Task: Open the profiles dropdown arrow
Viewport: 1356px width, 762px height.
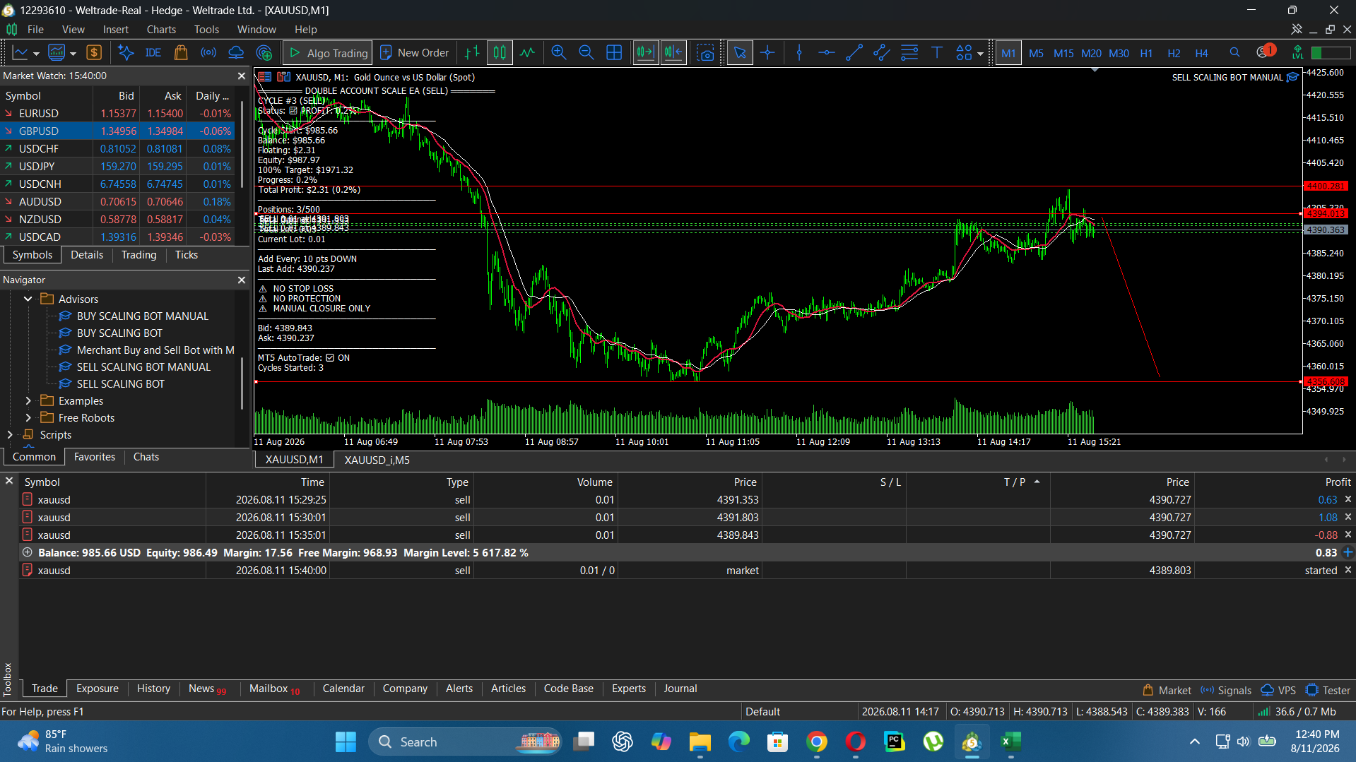Action: [73, 54]
